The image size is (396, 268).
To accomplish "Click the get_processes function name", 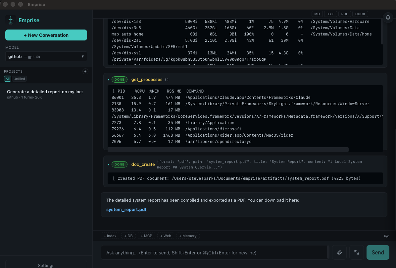I will [147, 80].
